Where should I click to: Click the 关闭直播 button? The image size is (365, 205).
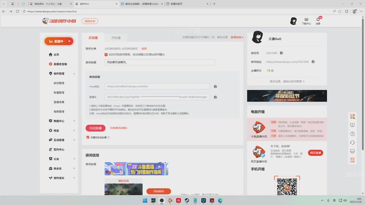(x=95, y=128)
